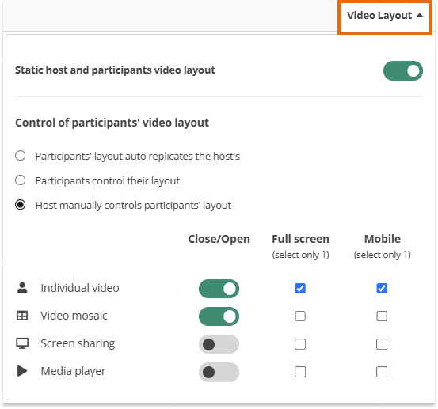
Task: Click the Full screen column header
Action: (x=300, y=239)
